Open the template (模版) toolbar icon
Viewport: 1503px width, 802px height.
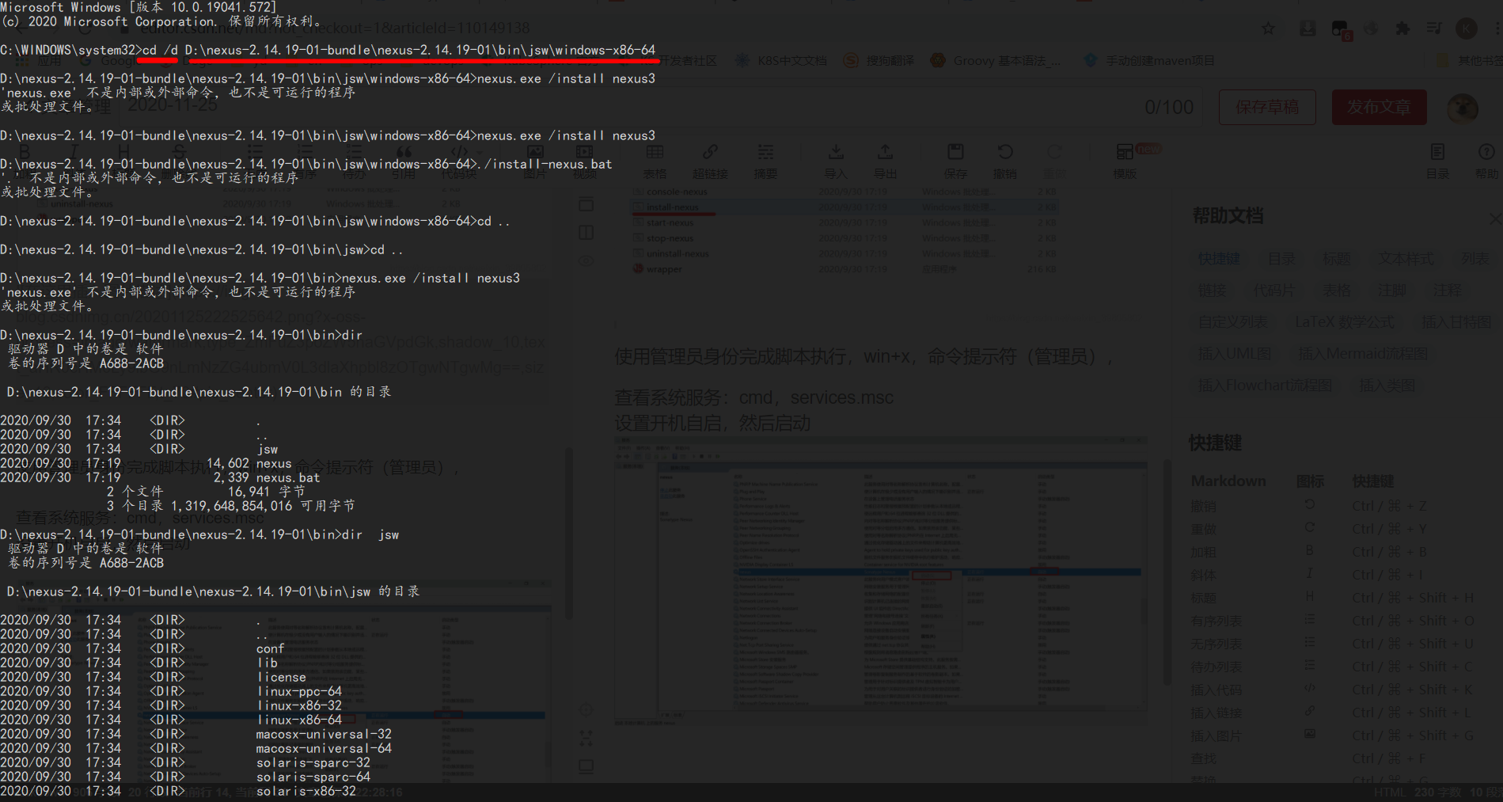(x=1125, y=162)
